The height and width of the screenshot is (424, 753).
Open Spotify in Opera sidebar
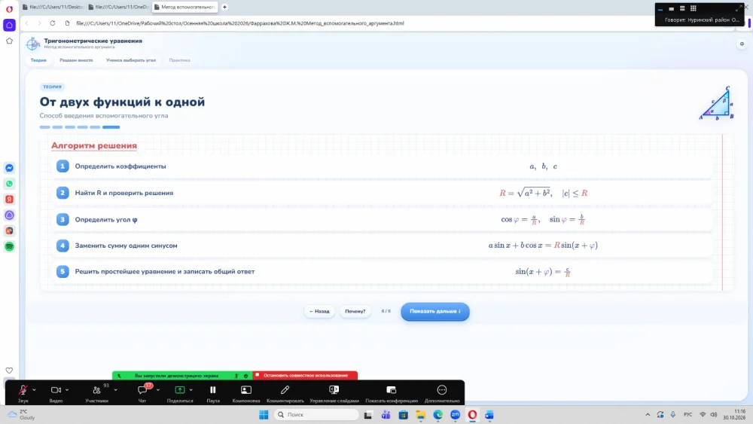[9, 247]
